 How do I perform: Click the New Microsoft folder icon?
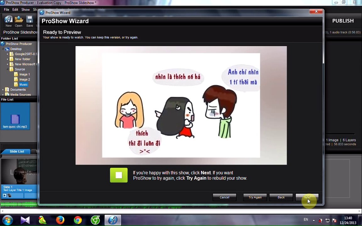coord(12,64)
